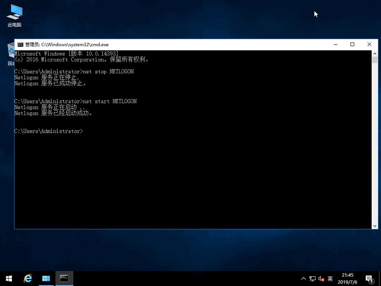The width and height of the screenshot is (381, 286).
Task: Open Server Manager from the taskbar
Action: 46,278
